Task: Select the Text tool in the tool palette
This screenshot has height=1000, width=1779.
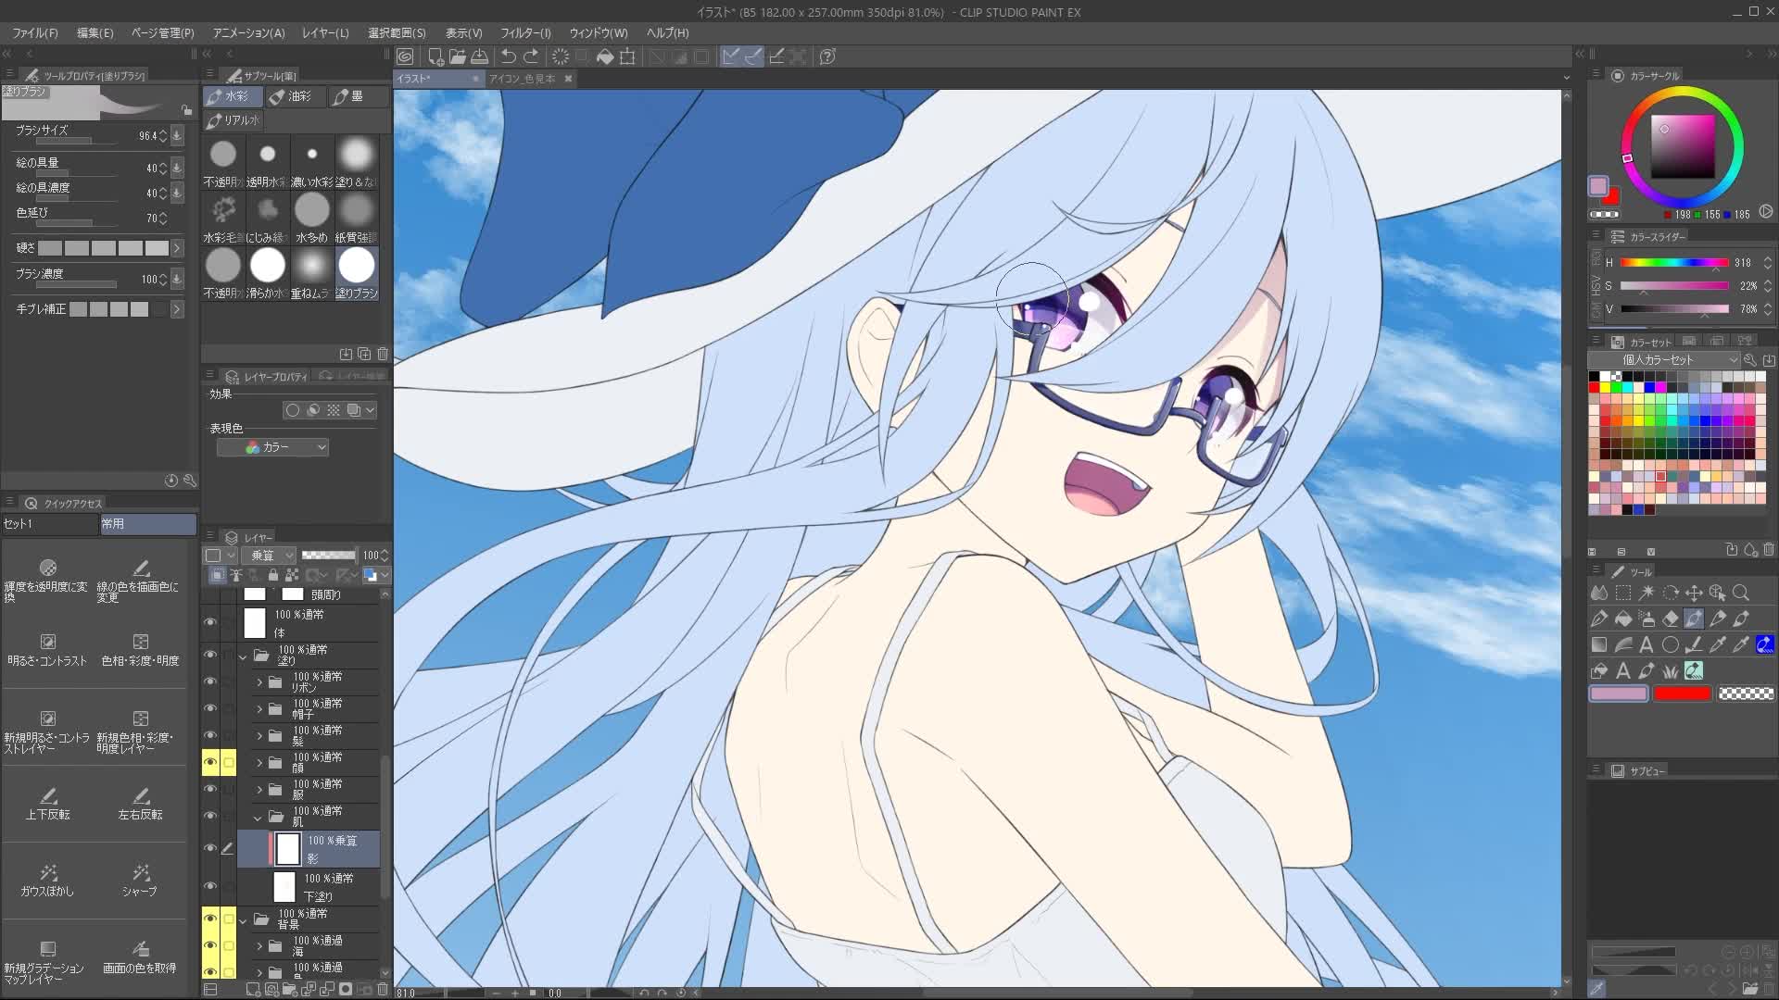Action: pos(1647,644)
